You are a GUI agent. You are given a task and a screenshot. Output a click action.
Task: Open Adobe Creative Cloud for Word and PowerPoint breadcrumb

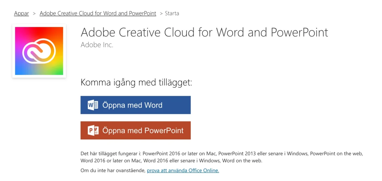pos(98,13)
